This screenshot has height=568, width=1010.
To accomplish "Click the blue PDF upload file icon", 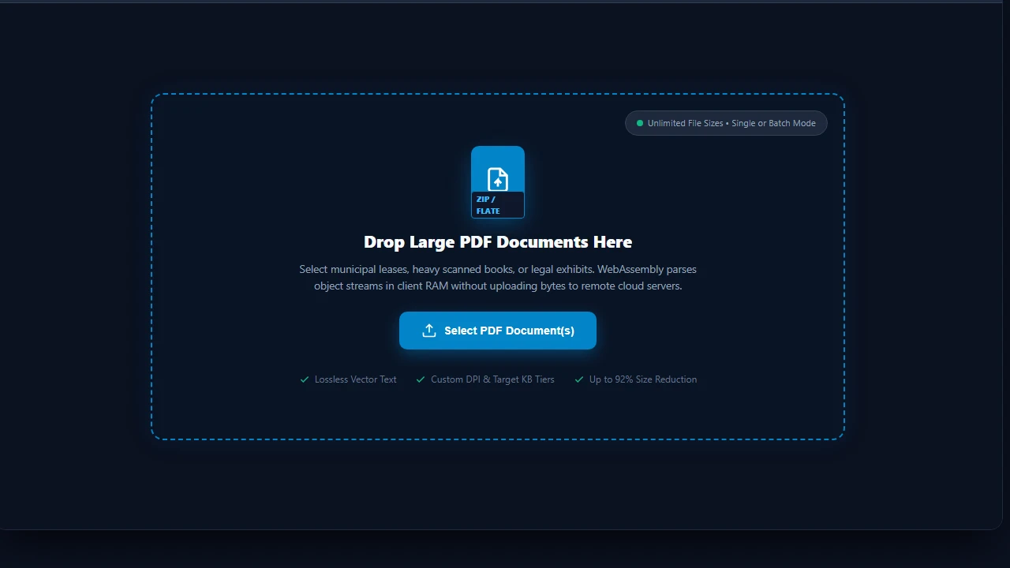I will [x=498, y=179].
